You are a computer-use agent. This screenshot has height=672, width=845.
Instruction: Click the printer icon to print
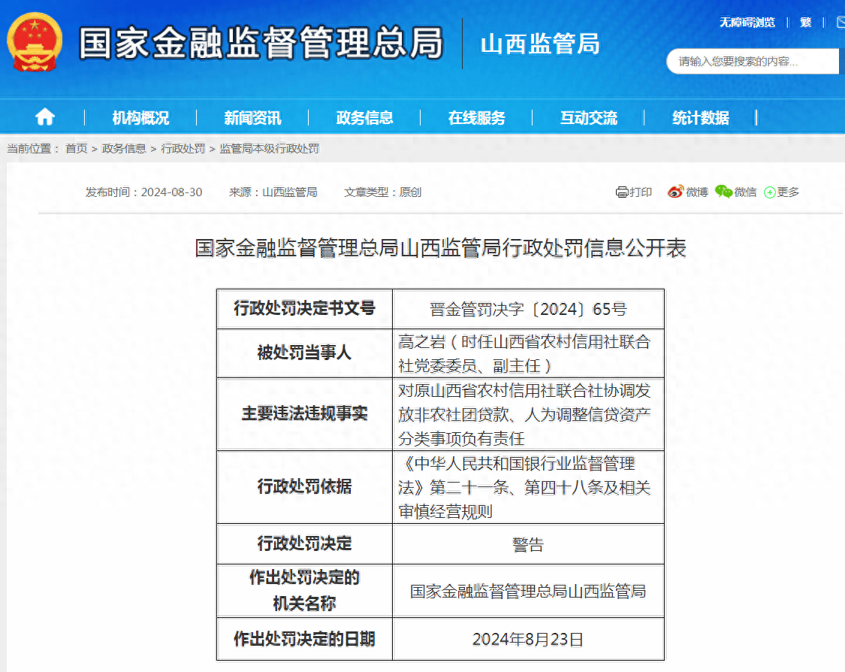pyautogui.click(x=622, y=192)
